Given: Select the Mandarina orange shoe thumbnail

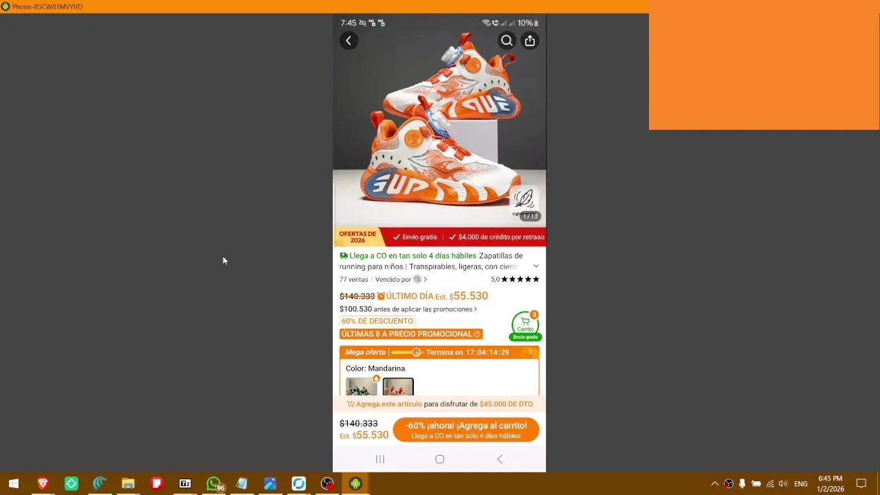Looking at the screenshot, I should tap(398, 386).
